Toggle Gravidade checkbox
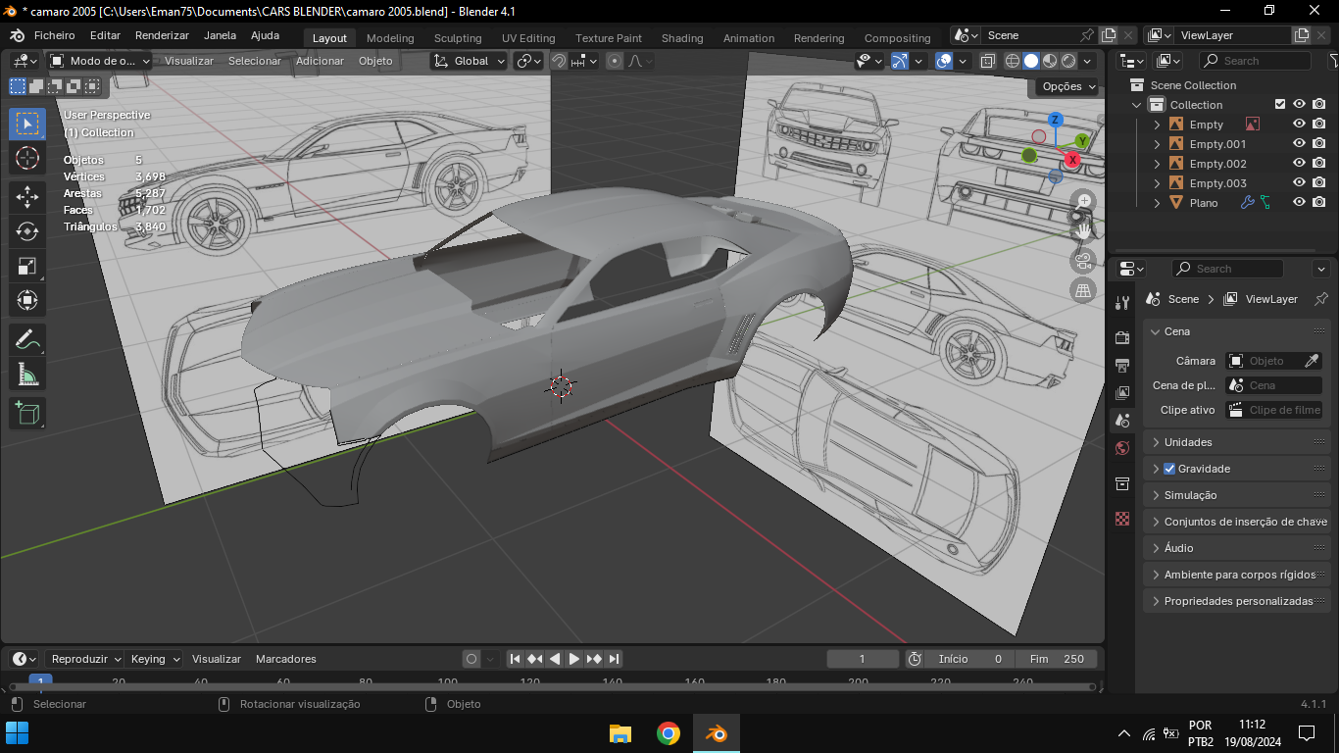Viewport: 1339px width, 753px height. [1168, 469]
